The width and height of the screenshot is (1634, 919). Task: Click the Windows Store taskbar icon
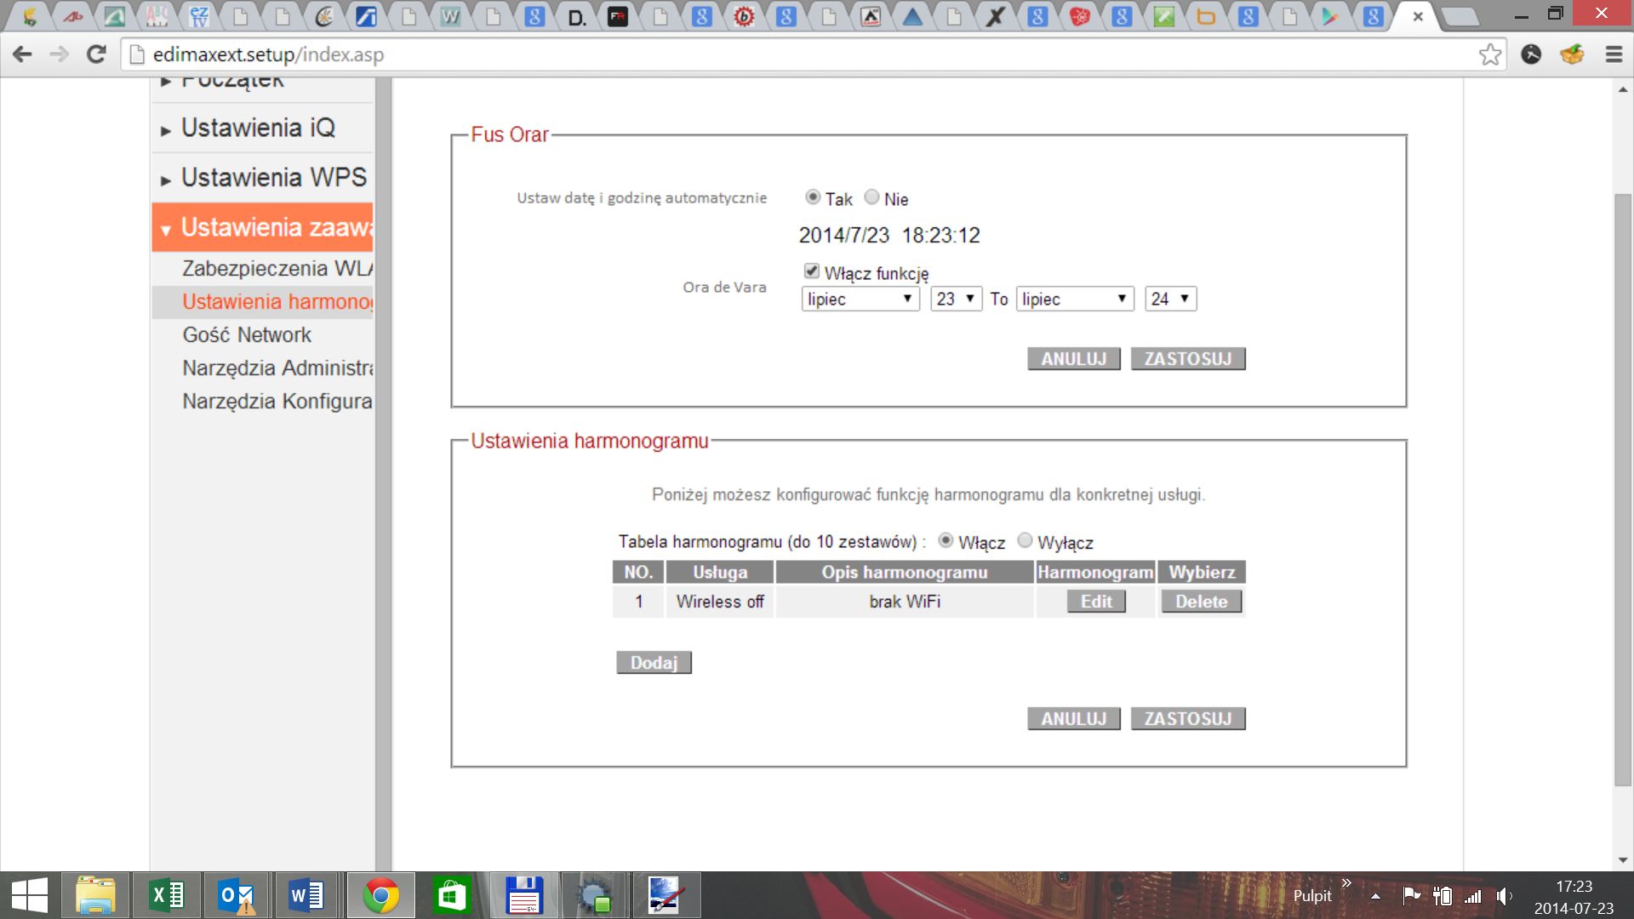(451, 895)
